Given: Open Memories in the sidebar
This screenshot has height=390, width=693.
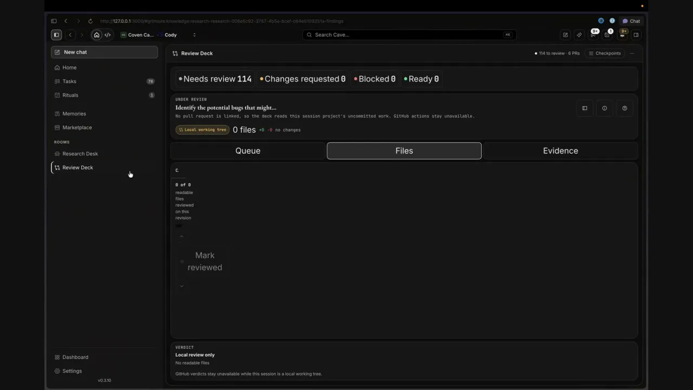Looking at the screenshot, I should [104, 114].
